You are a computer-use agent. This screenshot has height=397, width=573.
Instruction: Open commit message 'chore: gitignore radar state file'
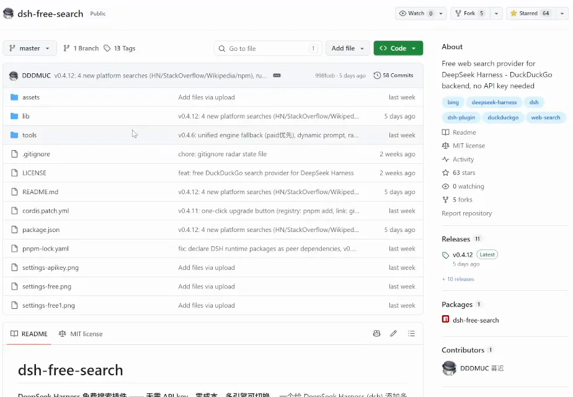click(x=223, y=154)
